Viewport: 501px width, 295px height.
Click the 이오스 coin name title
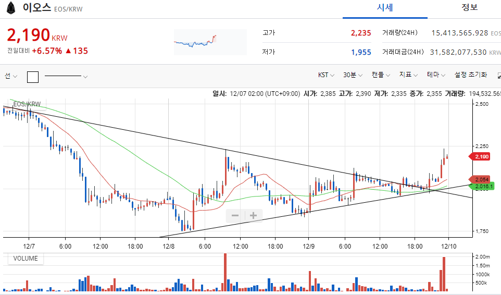[37, 7]
